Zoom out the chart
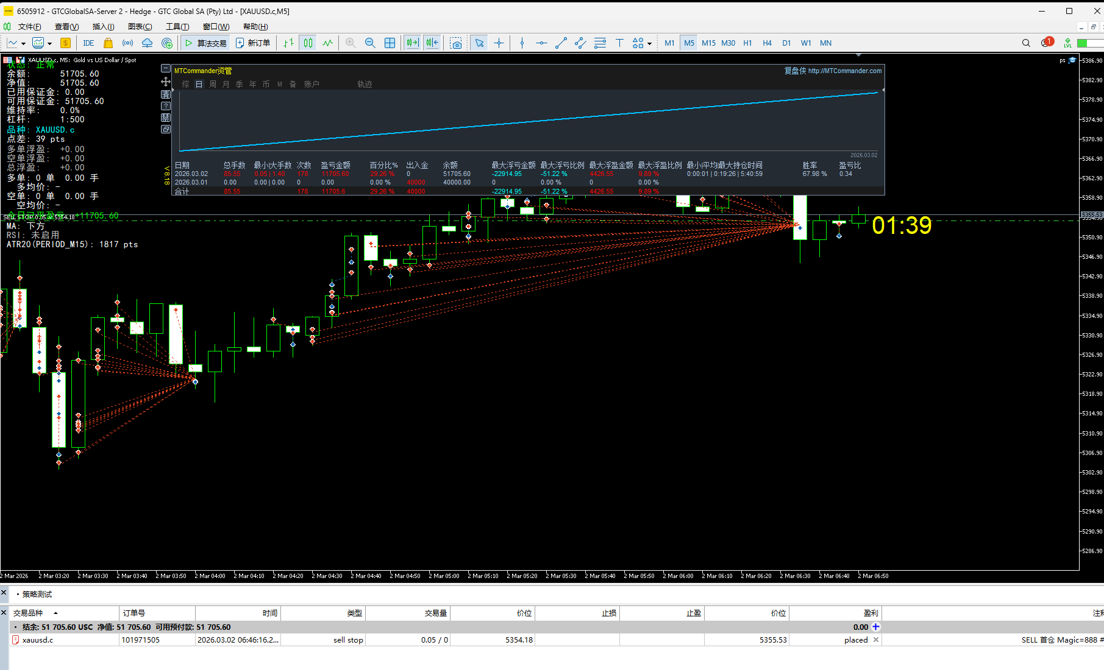The image size is (1104, 670). (370, 43)
